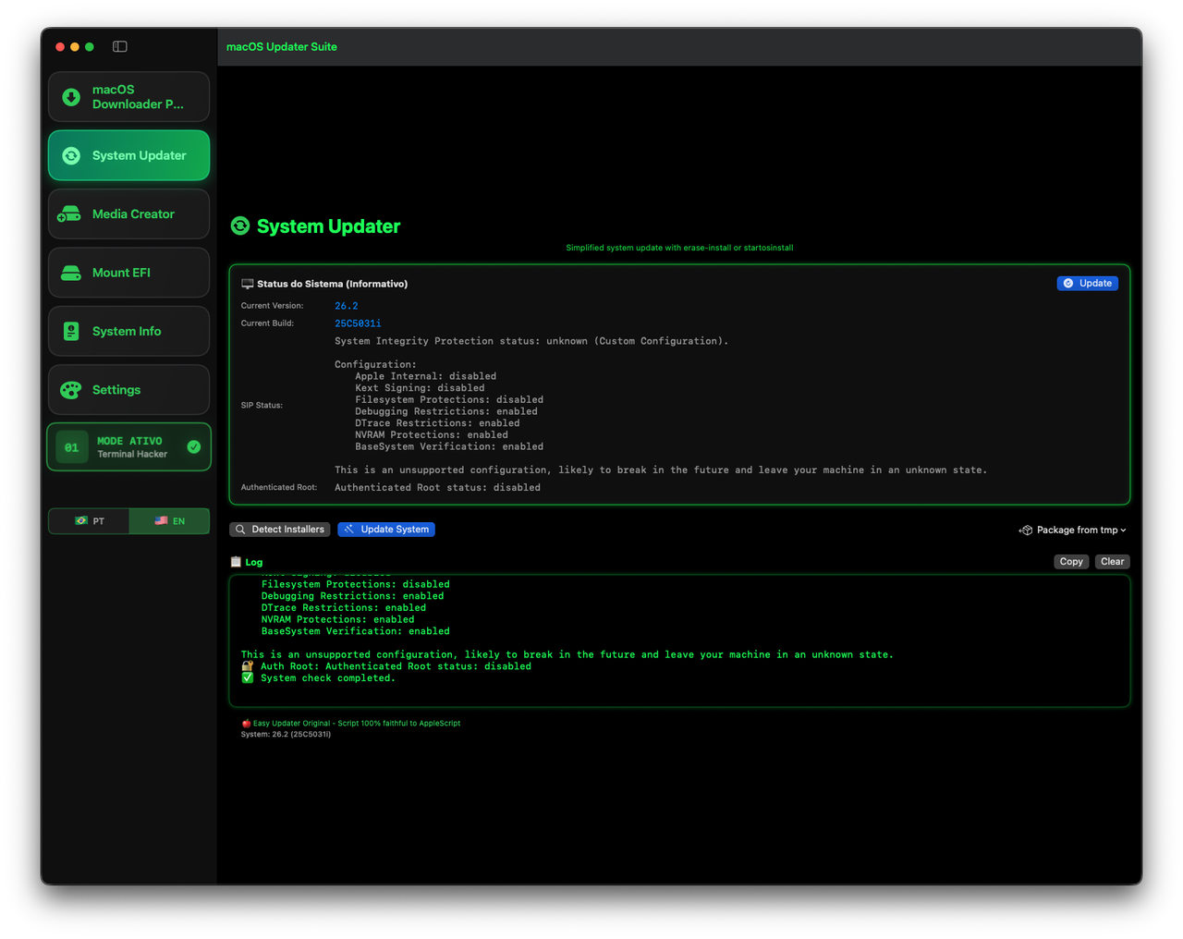Switch language to PT
The width and height of the screenshot is (1183, 939).
[89, 521]
